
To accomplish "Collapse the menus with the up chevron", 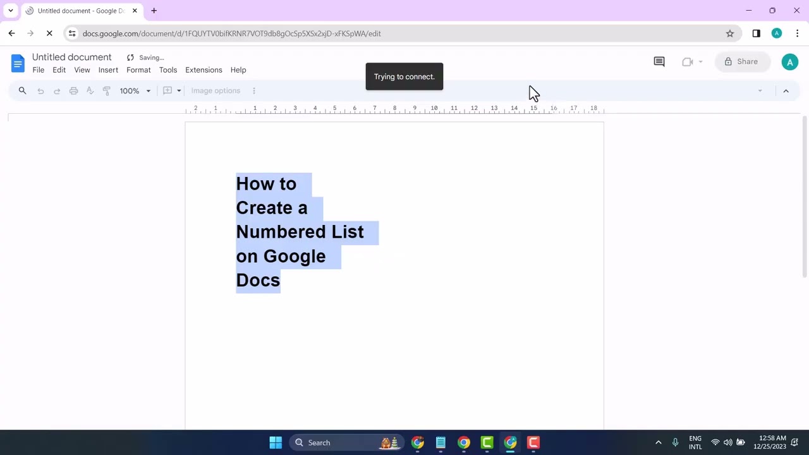I will (786, 91).
